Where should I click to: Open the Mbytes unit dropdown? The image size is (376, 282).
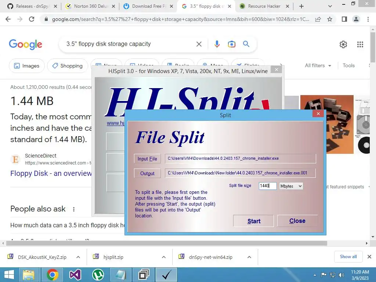(291, 186)
